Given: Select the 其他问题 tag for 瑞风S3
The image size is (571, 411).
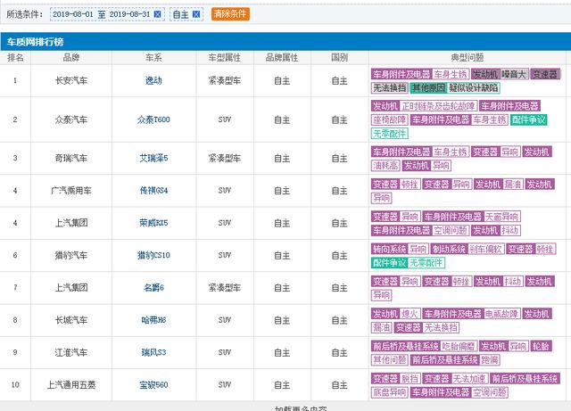Looking at the screenshot, I should click(x=389, y=360).
